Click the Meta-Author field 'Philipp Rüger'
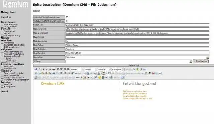Screen dimensions: 214x124 137,45
